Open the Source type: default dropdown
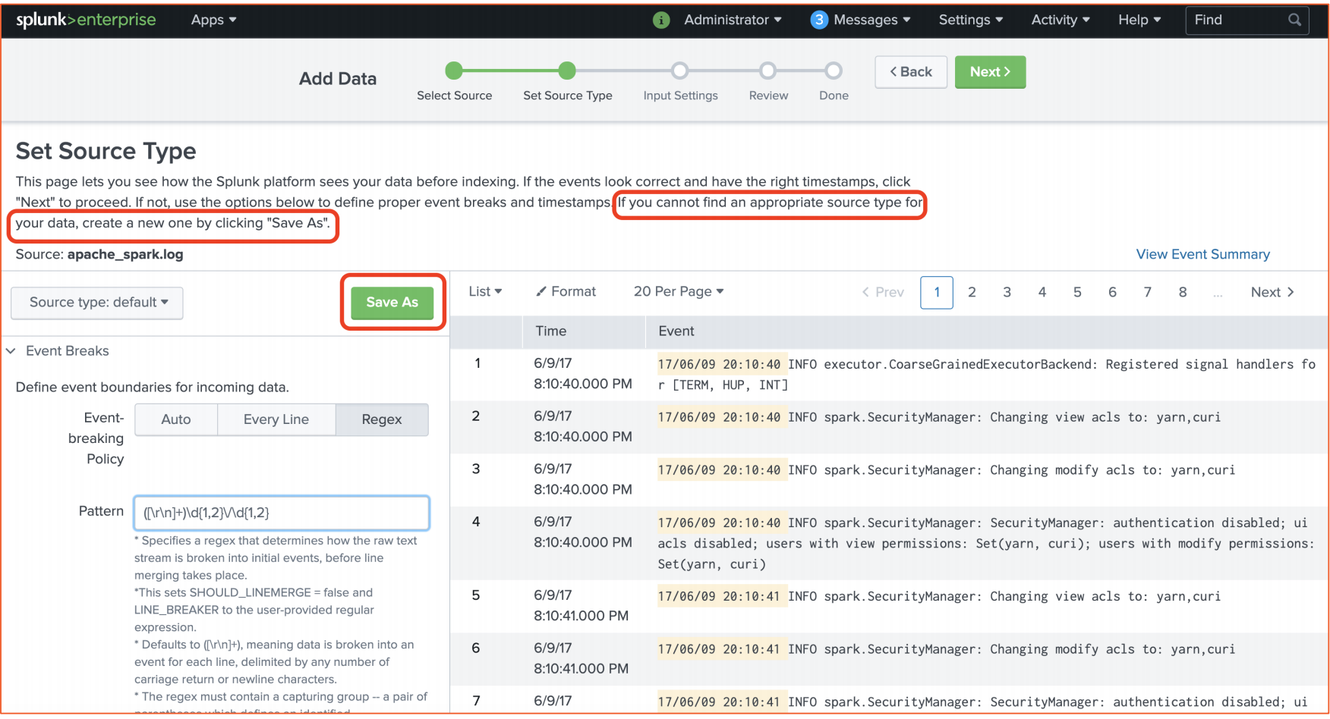This screenshot has height=719, width=1330. [97, 303]
